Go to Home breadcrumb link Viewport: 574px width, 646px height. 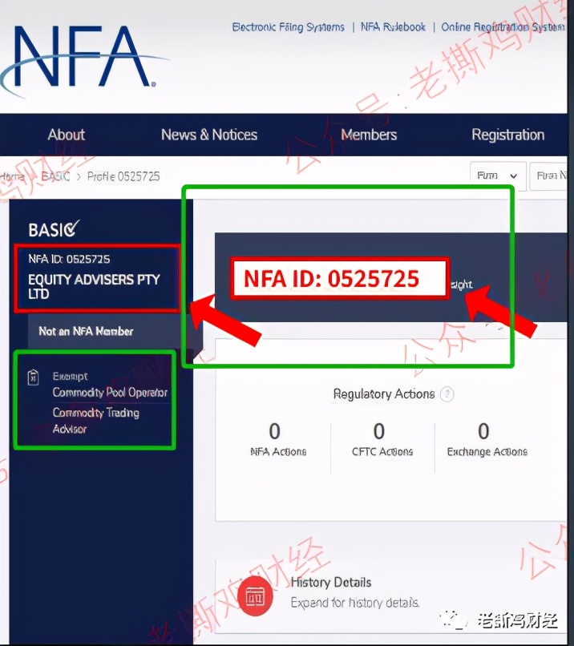[12, 177]
